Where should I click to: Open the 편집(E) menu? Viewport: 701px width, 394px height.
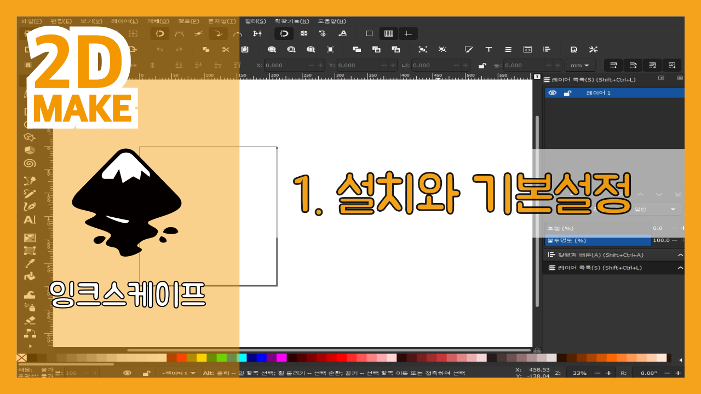click(61, 21)
